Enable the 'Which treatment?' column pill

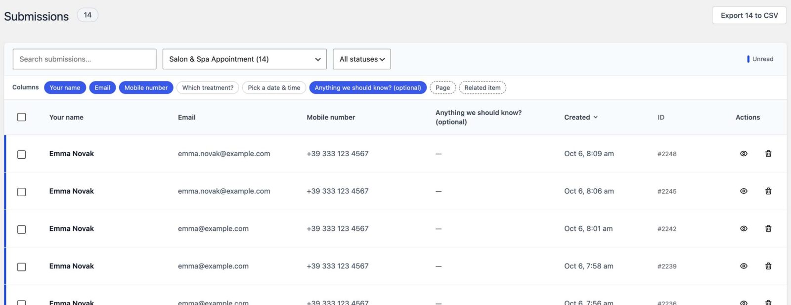[x=208, y=87]
